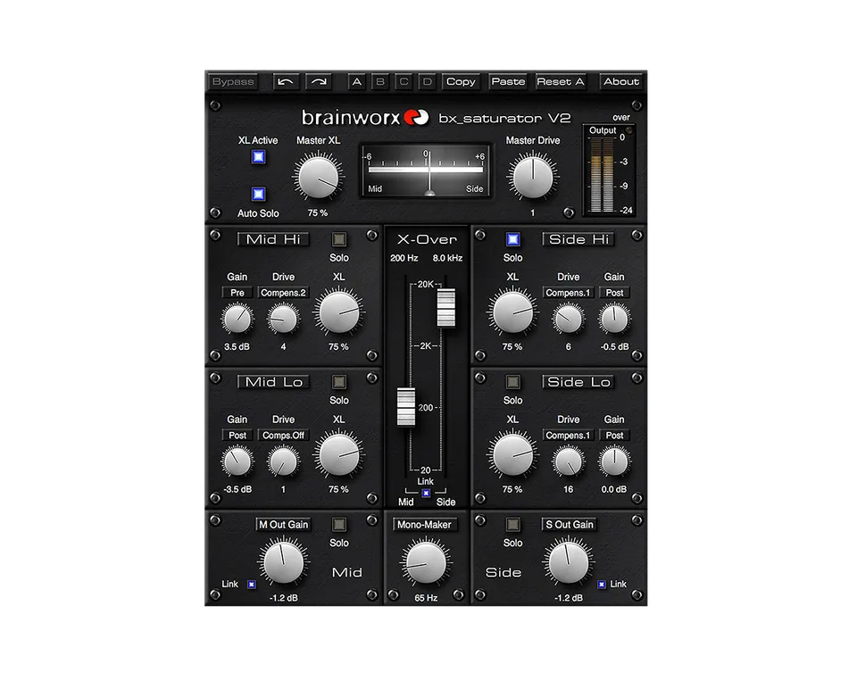Open Side Lo Gain Post selector
Image resolution: width=857 pixels, height=673 pixels.
[x=614, y=436]
